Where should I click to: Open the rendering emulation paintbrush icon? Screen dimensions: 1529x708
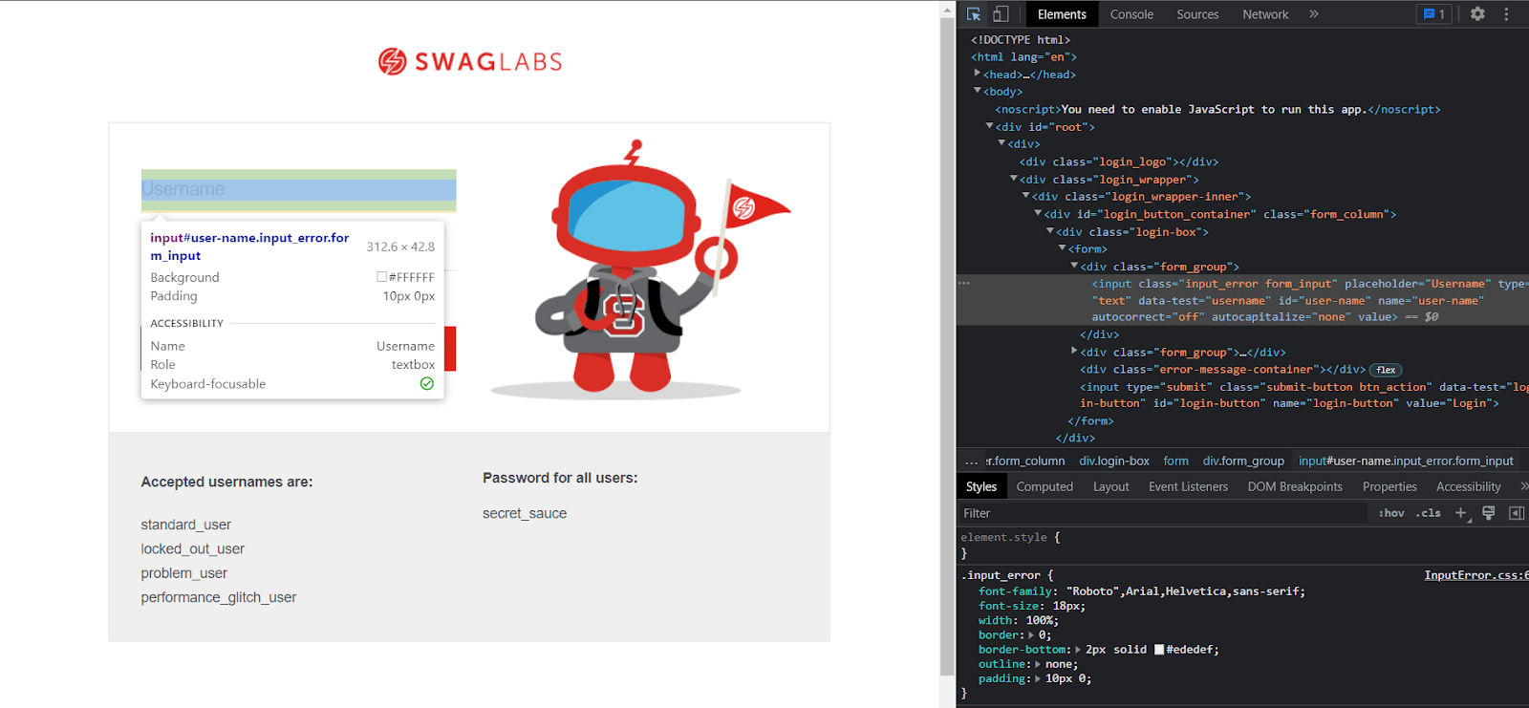(1488, 513)
